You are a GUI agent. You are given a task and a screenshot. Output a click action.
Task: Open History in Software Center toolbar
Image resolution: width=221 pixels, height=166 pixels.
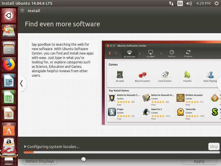(x=172, y=54)
